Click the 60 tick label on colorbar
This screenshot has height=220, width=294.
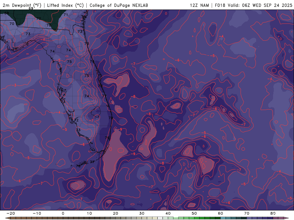220,213
